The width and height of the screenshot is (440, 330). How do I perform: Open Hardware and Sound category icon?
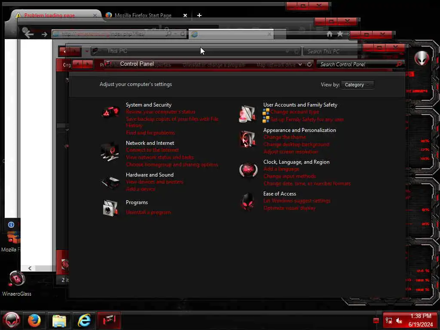click(110, 182)
